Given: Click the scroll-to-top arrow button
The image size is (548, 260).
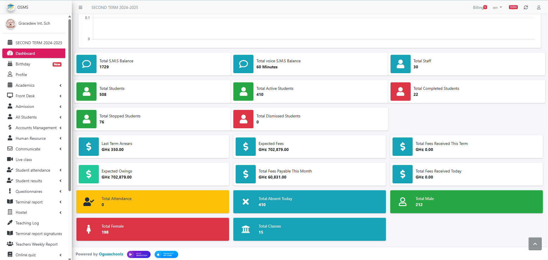Looking at the screenshot, I should pyautogui.click(x=535, y=244).
